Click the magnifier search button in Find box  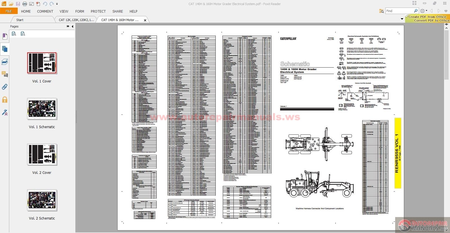416,11
